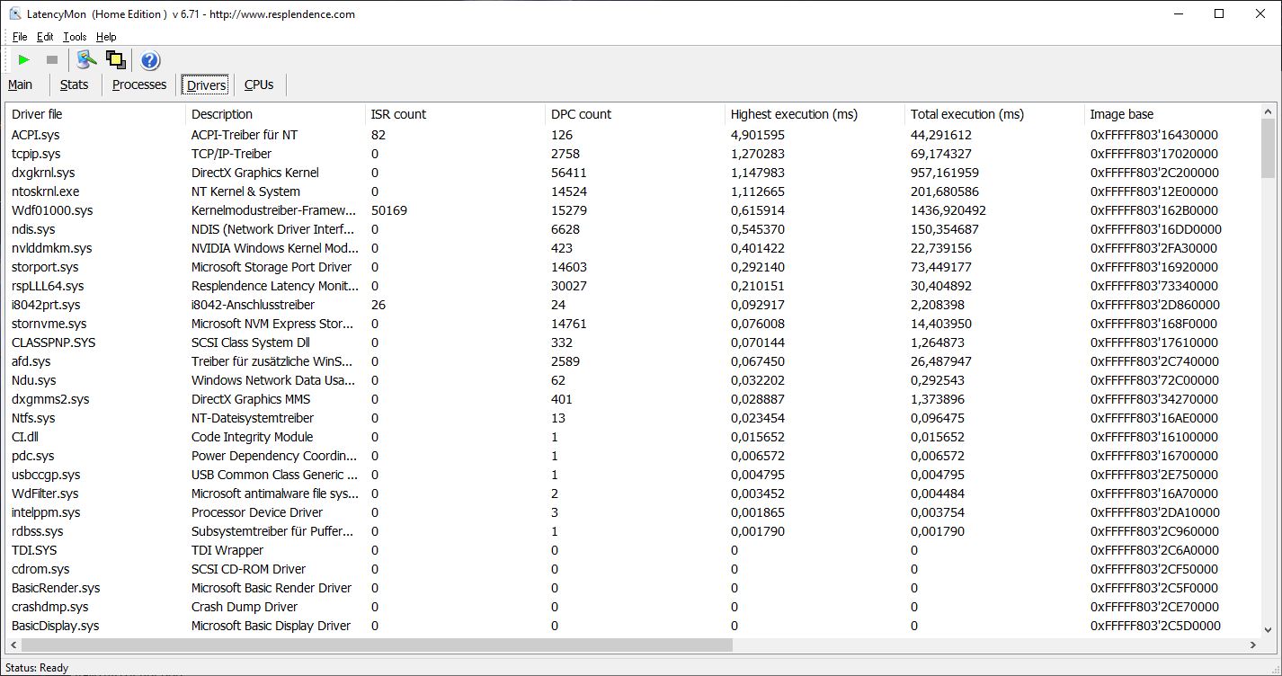Image resolution: width=1282 pixels, height=676 pixels.
Task: Click the 'NVIDIA Windows Kernel Mod...' description
Action: [274, 248]
